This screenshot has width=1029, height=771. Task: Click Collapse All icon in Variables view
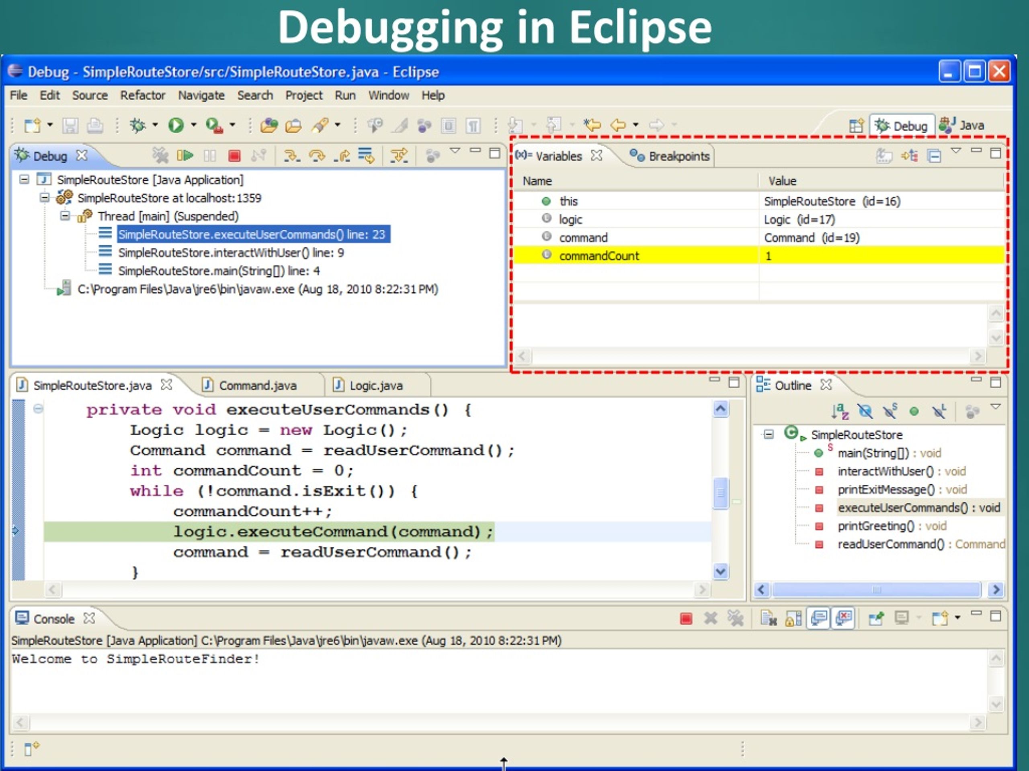[x=934, y=156]
